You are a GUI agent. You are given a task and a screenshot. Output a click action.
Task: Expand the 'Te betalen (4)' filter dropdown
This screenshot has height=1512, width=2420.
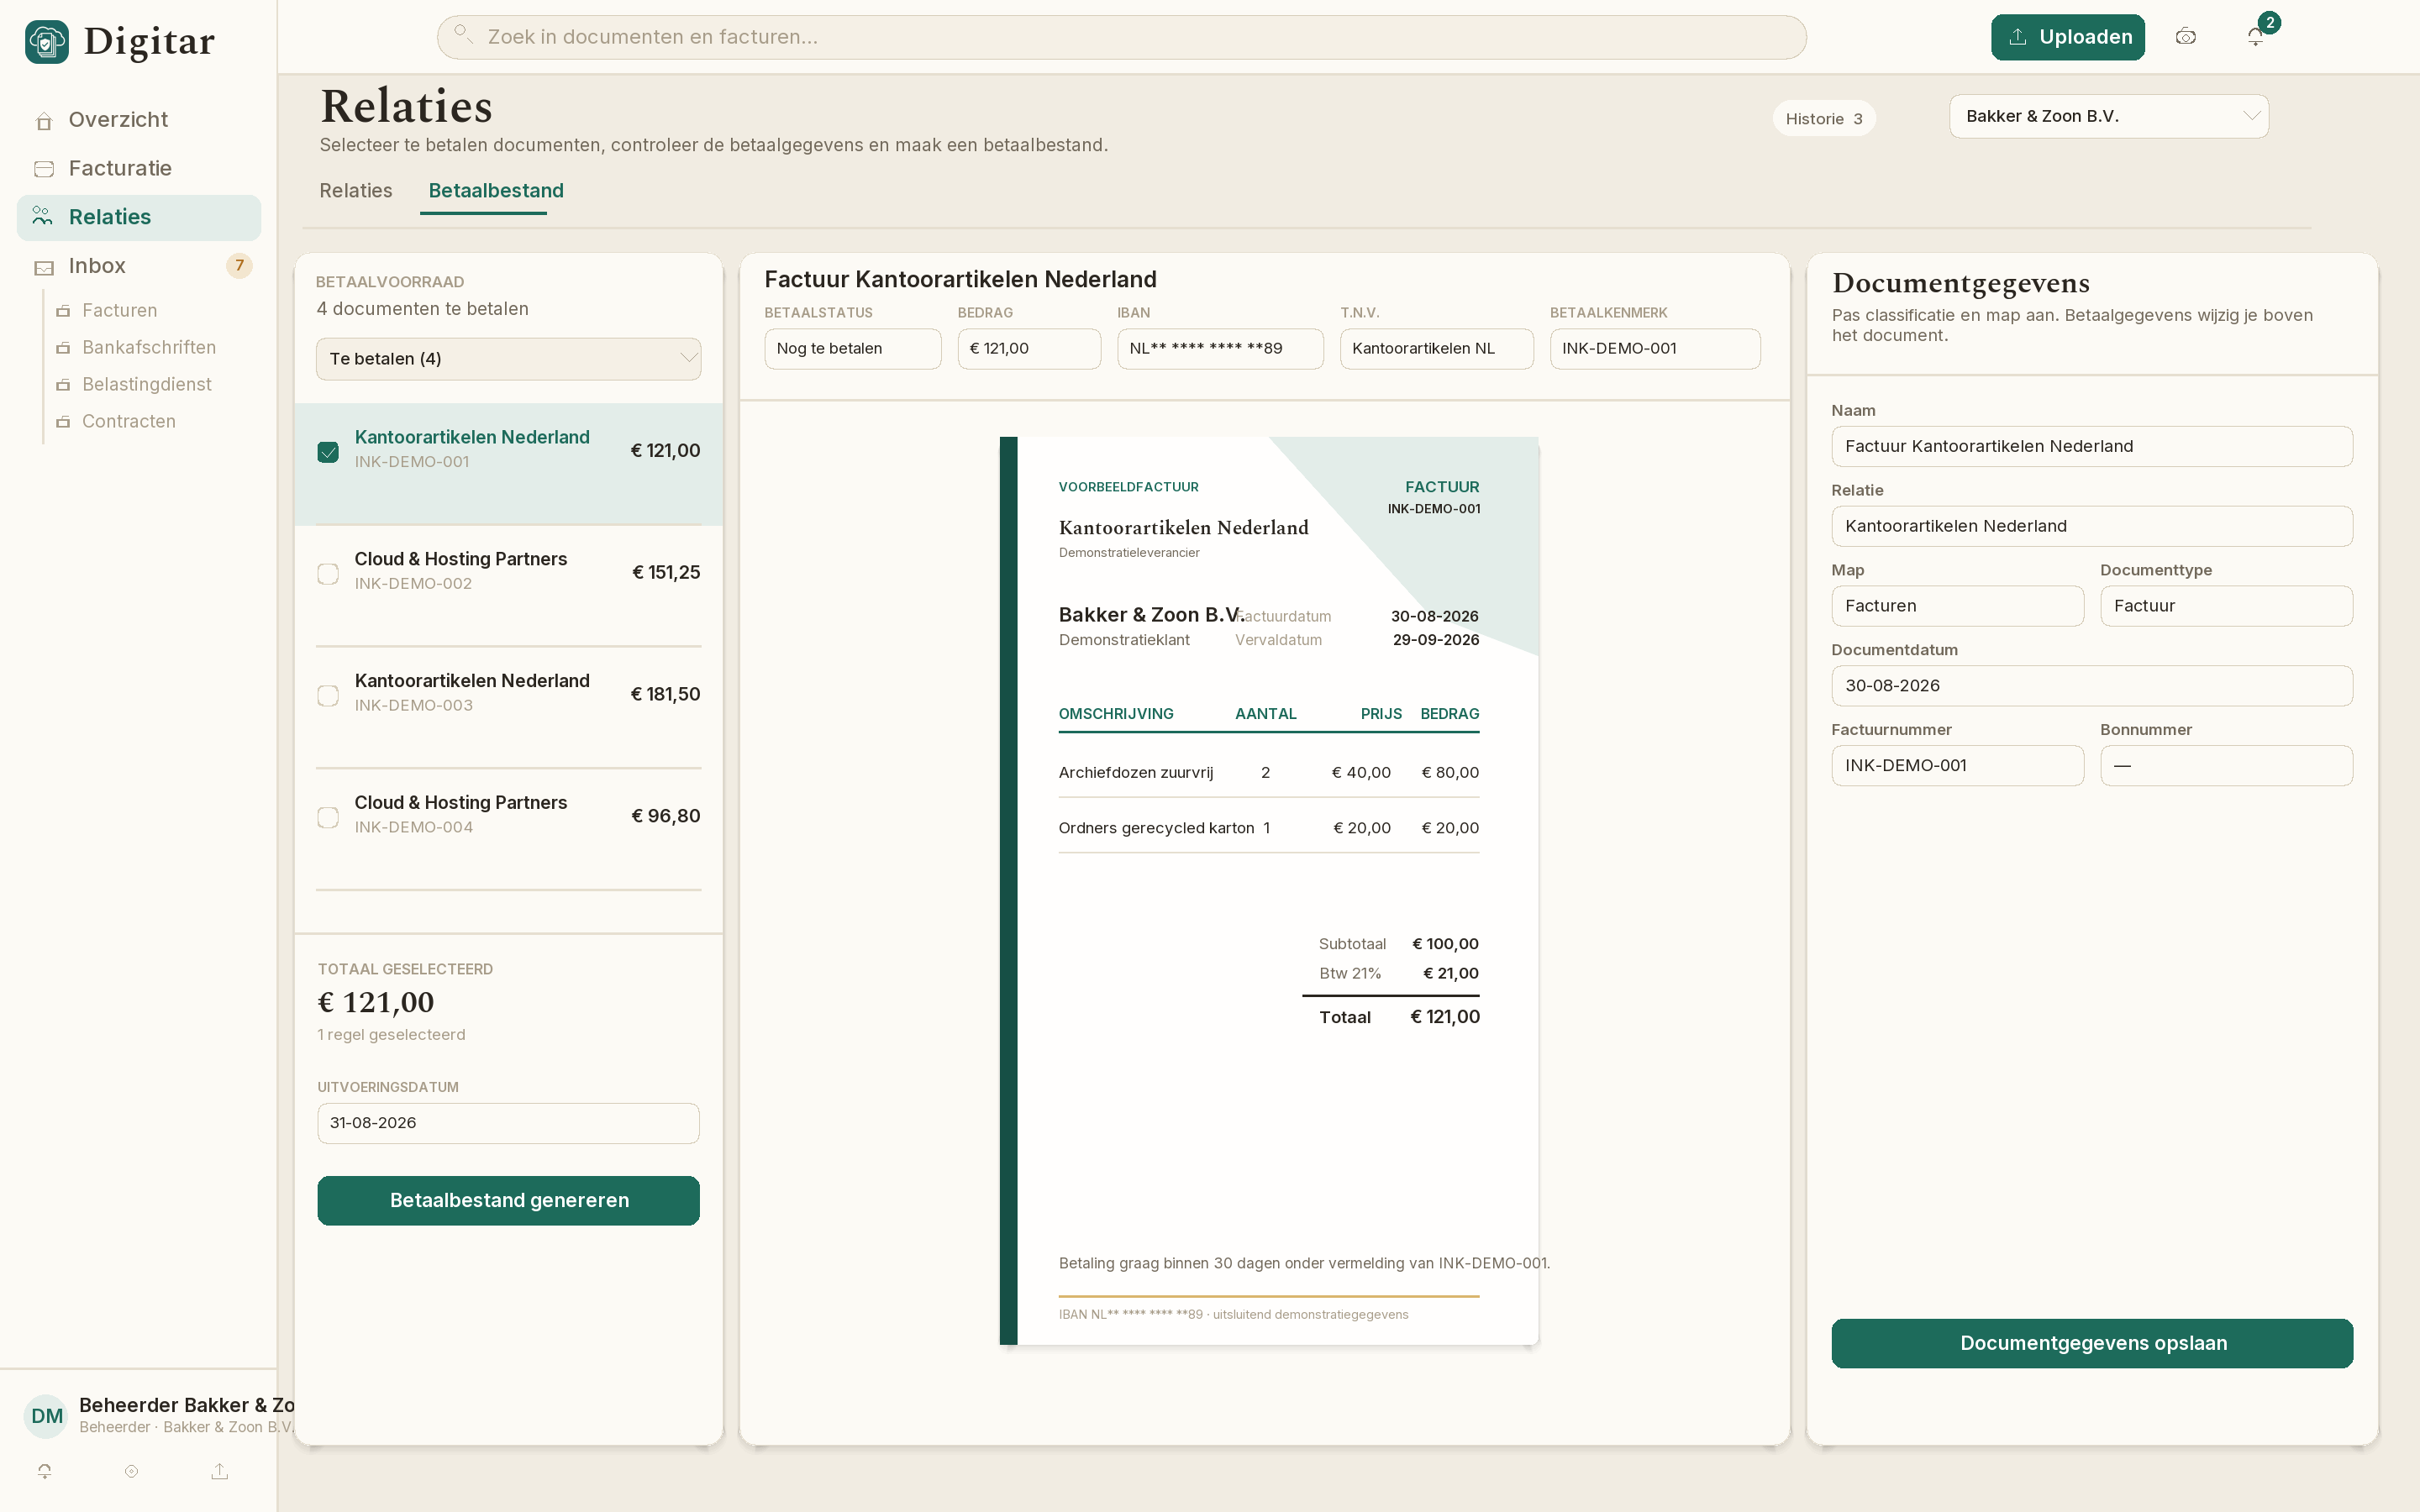tap(509, 359)
